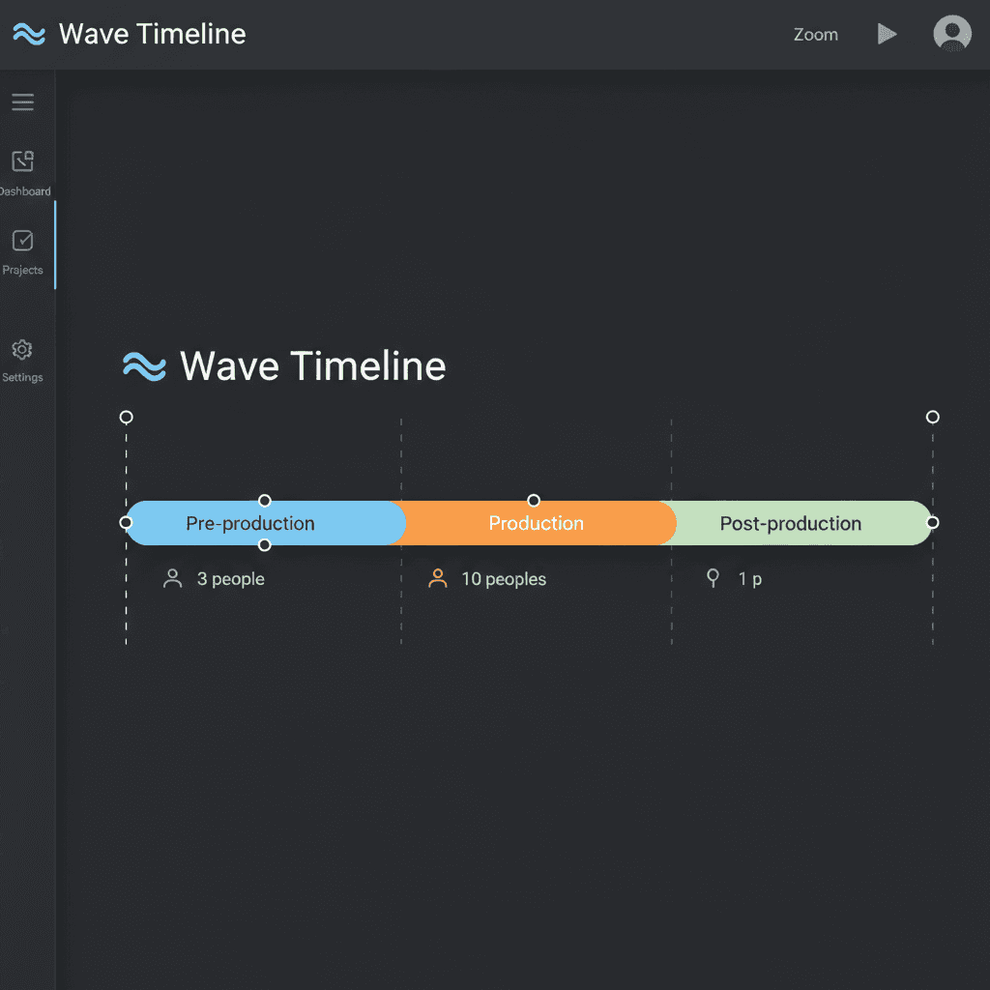Click the '10 peoples' label under Production
Image resolution: width=990 pixels, height=990 pixels.
point(504,578)
